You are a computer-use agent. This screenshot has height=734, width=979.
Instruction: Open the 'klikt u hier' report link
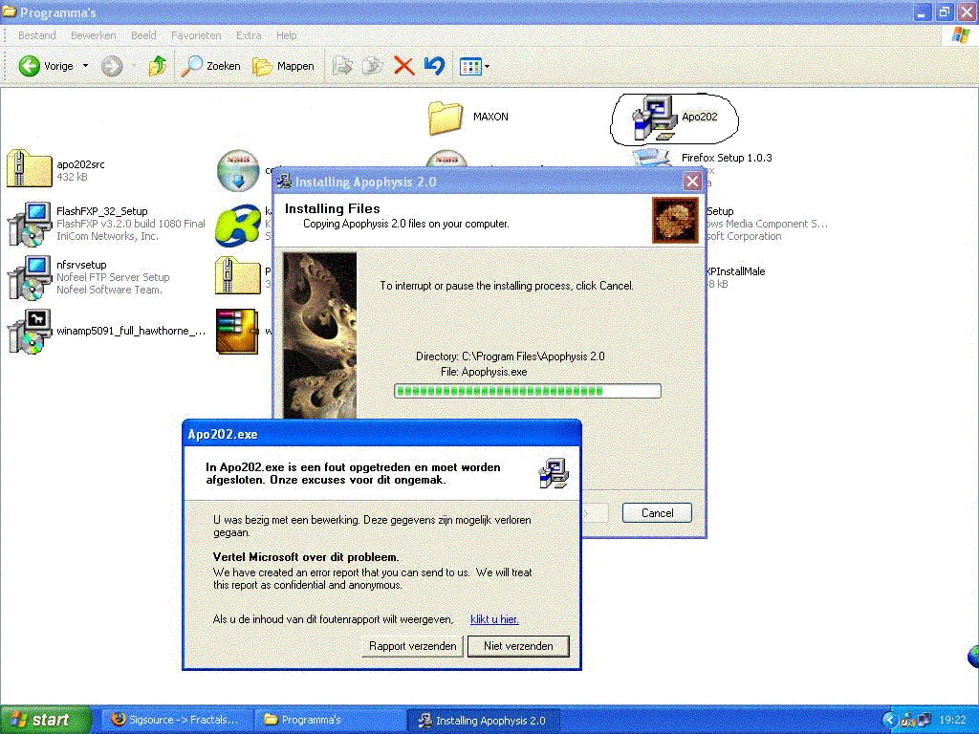pos(494,619)
